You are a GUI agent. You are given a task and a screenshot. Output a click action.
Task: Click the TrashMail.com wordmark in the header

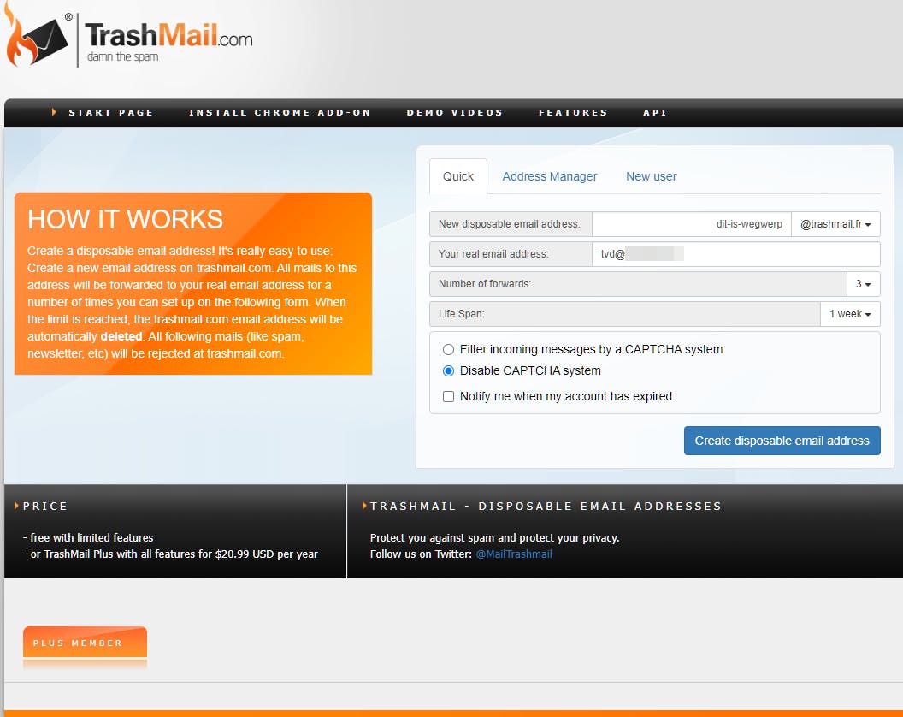tap(168, 34)
